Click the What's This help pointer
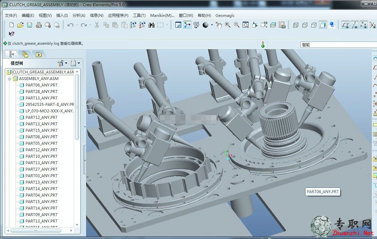377x239 pixels. [x=11, y=34]
